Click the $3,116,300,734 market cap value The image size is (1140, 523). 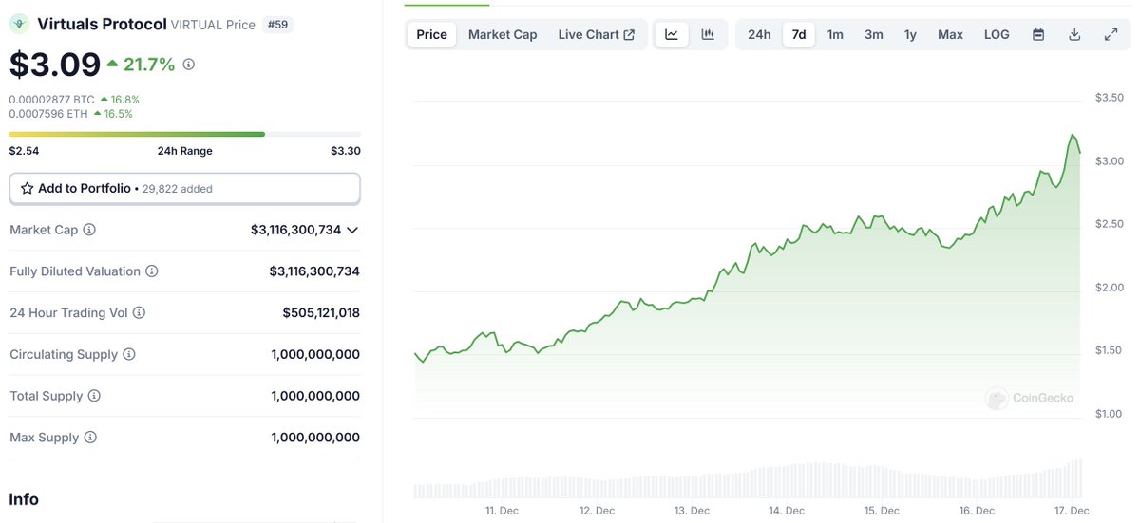click(x=295, y=230)
